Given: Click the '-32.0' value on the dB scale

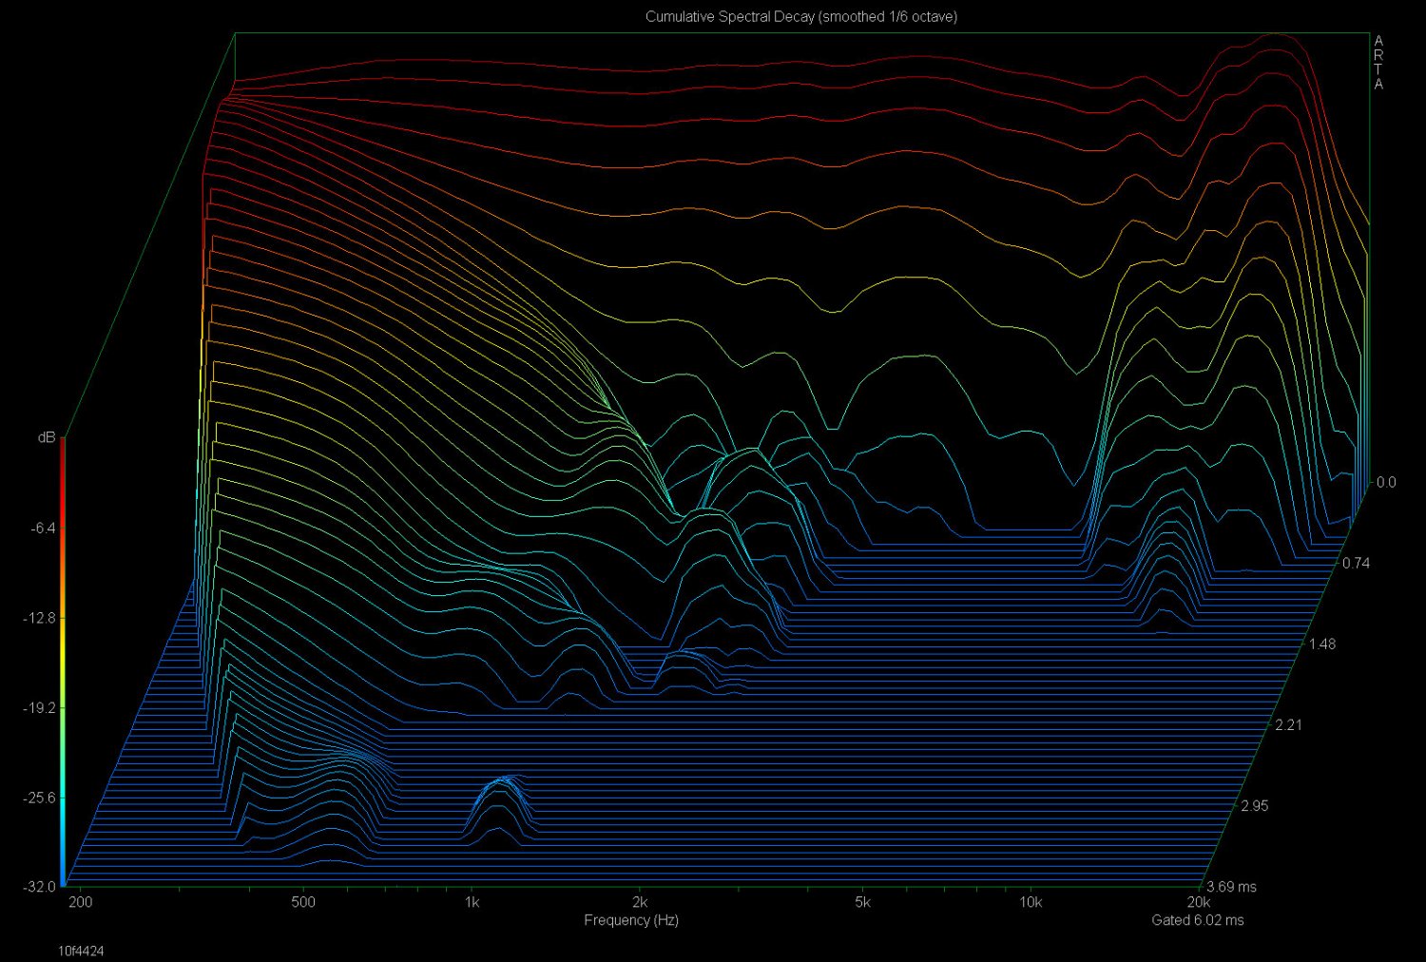Looking at the screenshot, I should (39, 887).
